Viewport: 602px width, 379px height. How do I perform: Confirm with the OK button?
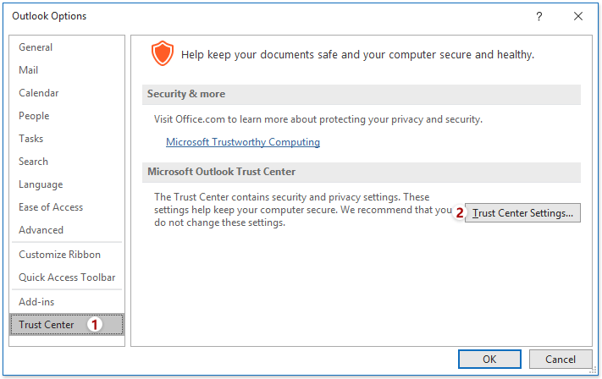click(x=489, y=359)
